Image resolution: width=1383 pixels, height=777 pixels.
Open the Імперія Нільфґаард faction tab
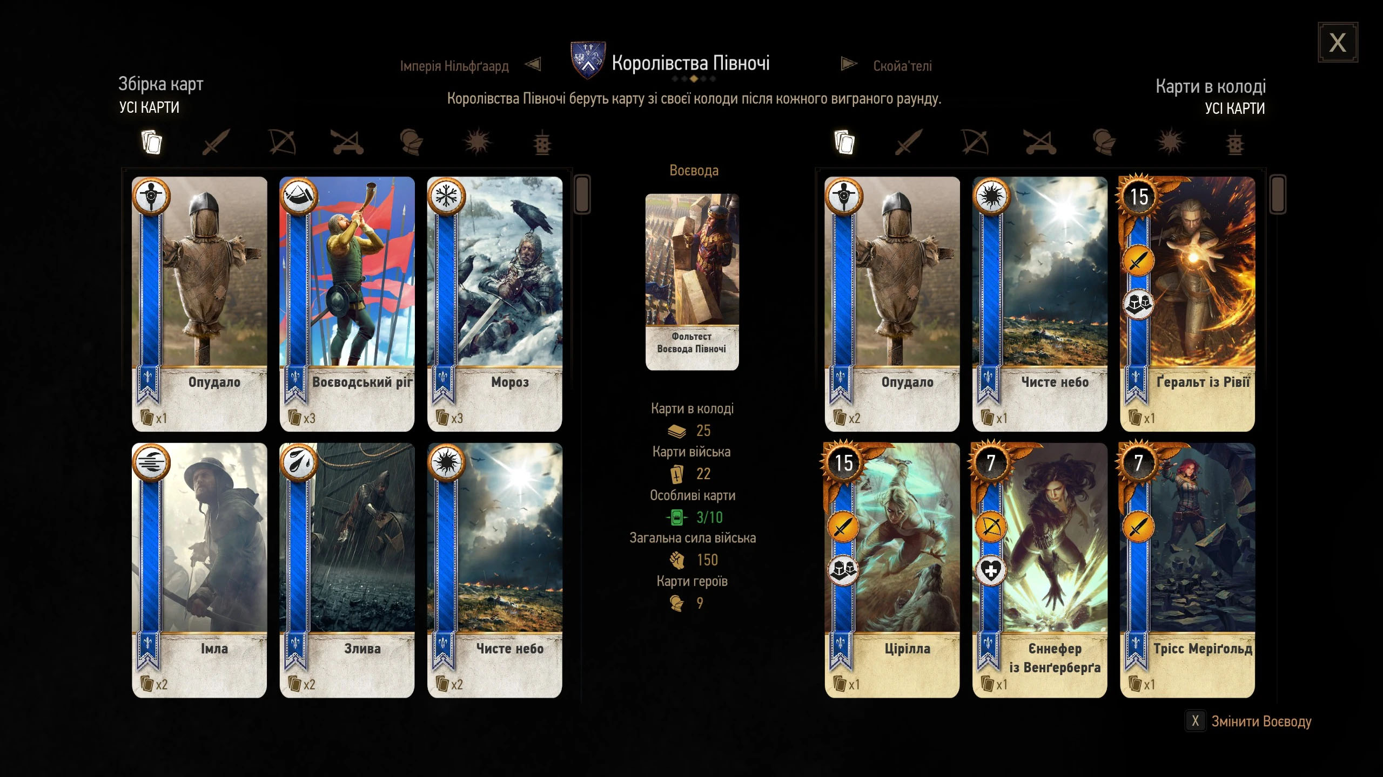[454, 66]
